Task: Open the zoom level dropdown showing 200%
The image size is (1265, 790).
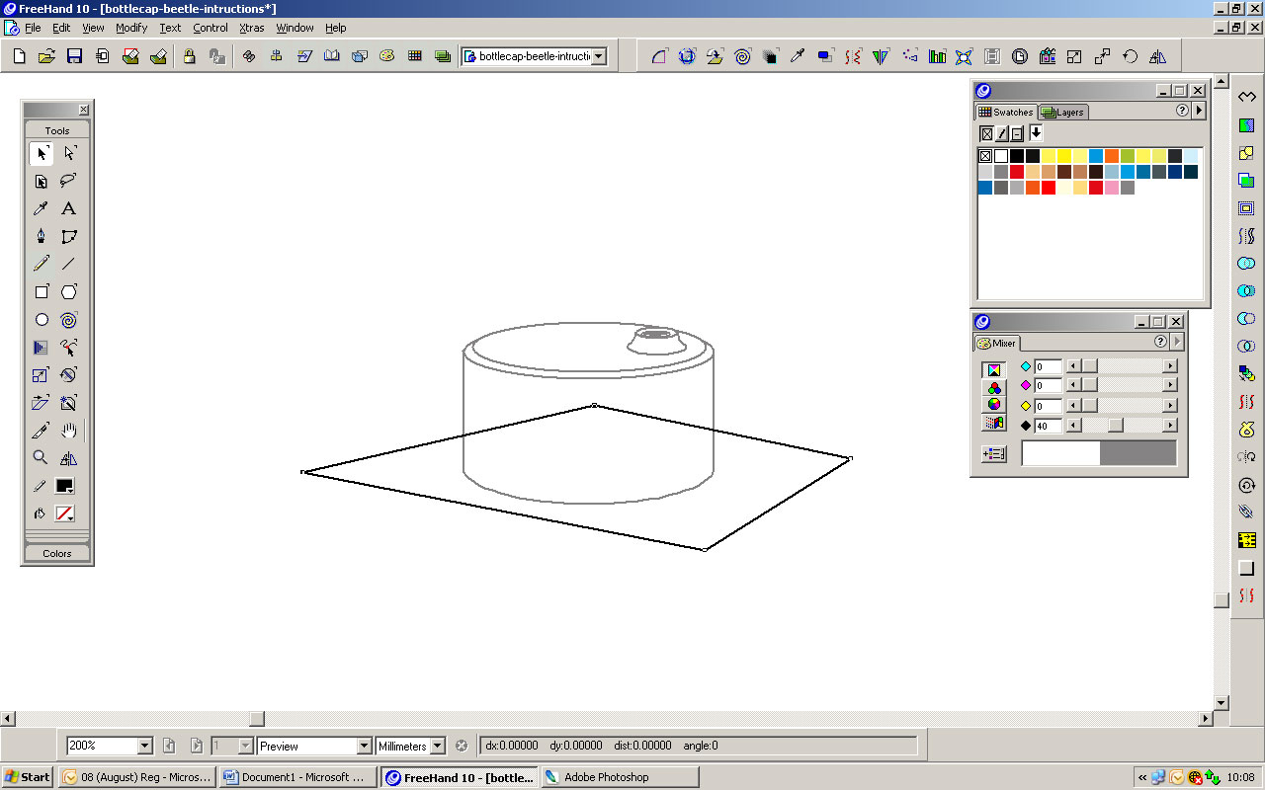Action: (143, 745)
